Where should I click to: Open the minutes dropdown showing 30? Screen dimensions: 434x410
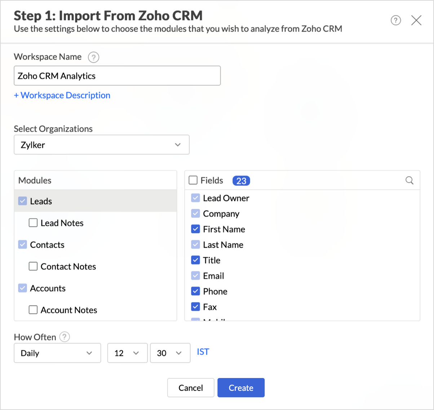(170, 353)
